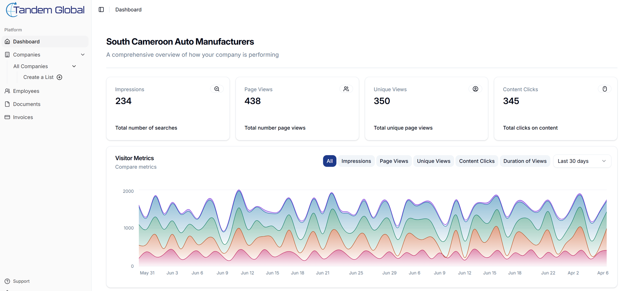Select the All metrics filter
This screenshot has width=626, height=291.
[329, 161]
